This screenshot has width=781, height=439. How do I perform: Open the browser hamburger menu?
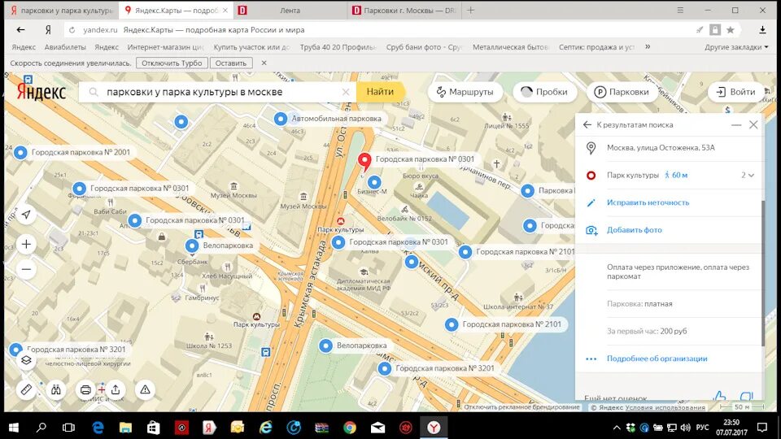point(680,10)
